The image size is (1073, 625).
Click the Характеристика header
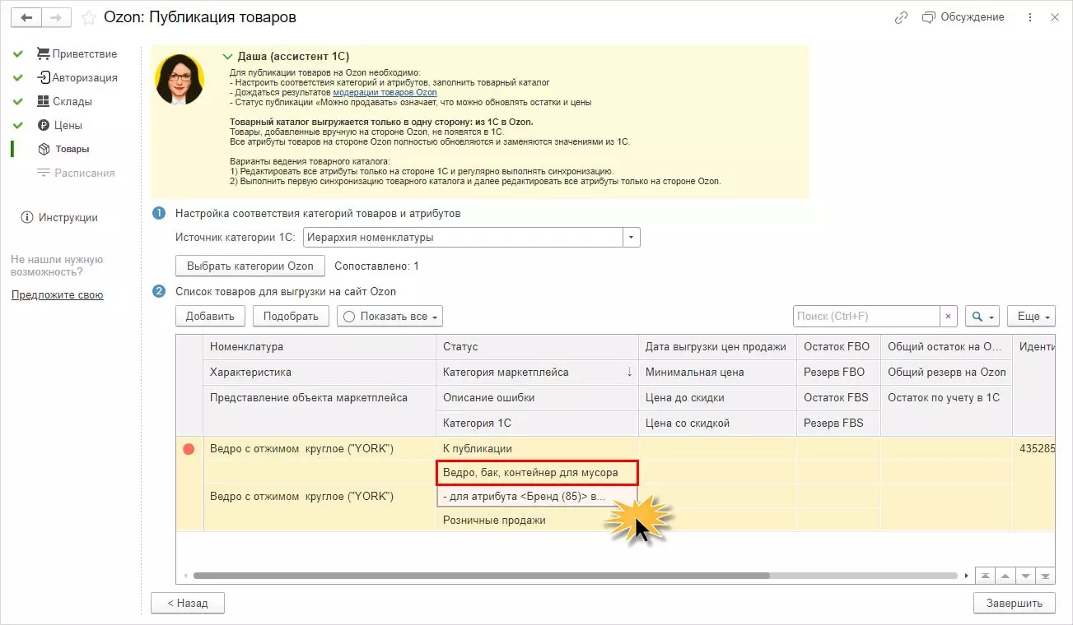click(x=320, y=373)
